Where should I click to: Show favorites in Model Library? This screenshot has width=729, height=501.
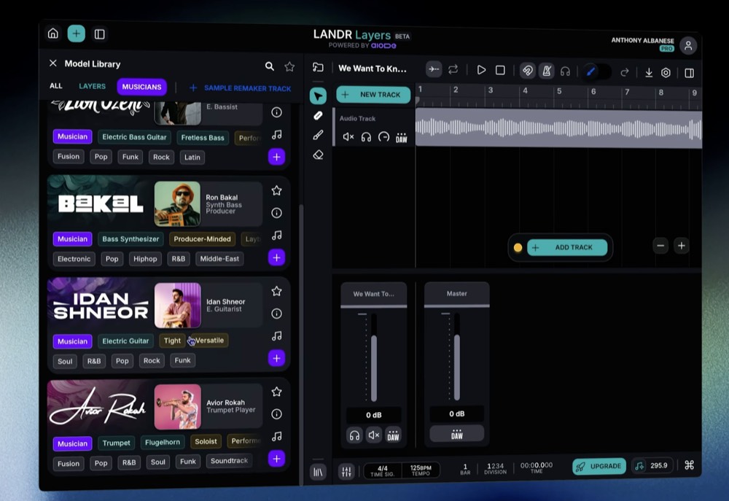click(289, 66)
